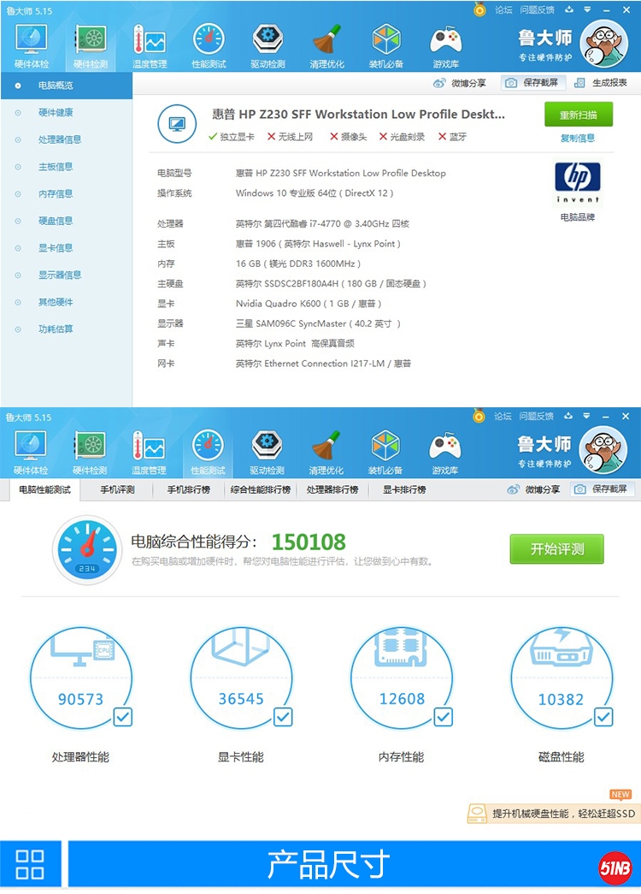Screen dimensions: 641x894
Task: Uncheck the 磁盘性能 checkbox
Action: tap(603, 717)
